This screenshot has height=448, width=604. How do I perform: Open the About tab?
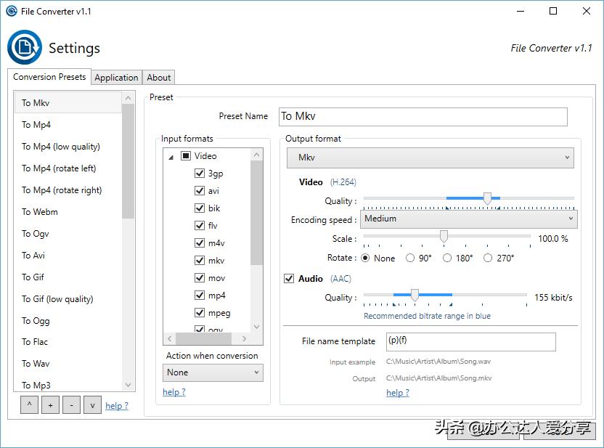(x=159, y=78)
